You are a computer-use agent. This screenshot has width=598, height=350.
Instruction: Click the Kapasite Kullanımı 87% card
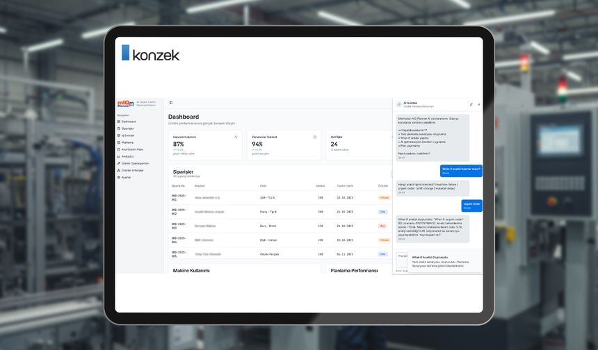(205, 145)
